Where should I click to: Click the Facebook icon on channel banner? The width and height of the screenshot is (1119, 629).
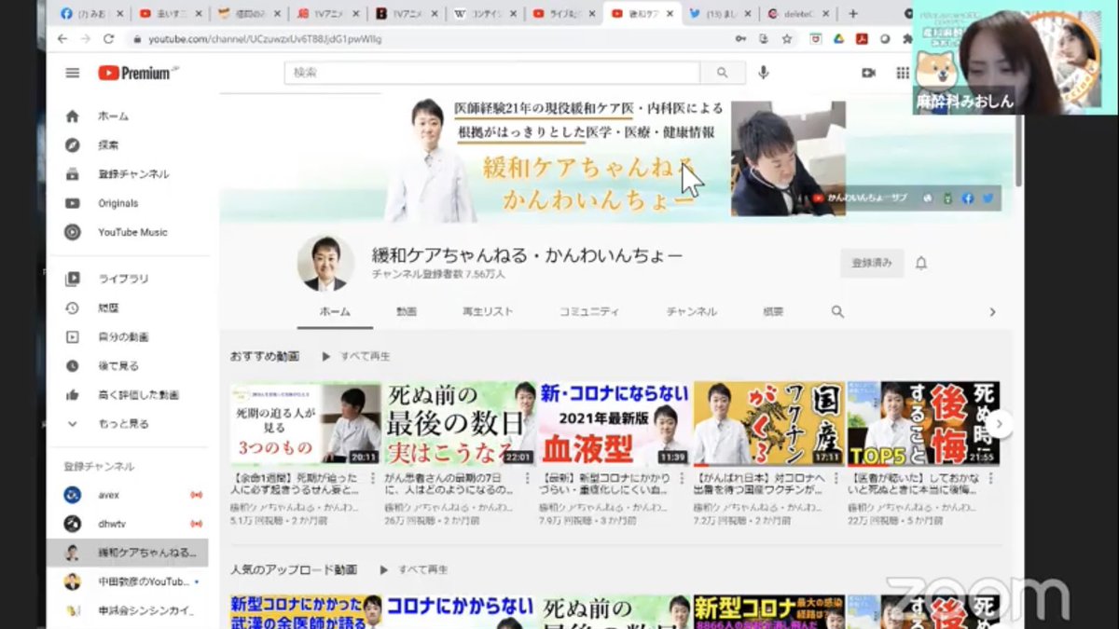tap(968, 198)
